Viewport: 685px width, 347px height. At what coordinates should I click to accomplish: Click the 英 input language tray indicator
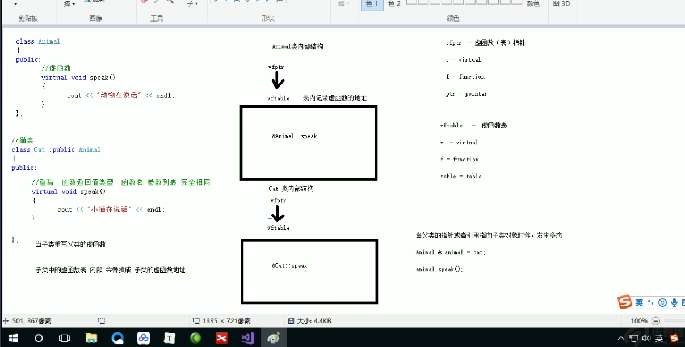tap(659, 339)
